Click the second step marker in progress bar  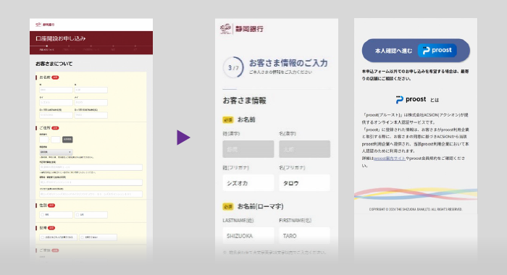(69, 46)
